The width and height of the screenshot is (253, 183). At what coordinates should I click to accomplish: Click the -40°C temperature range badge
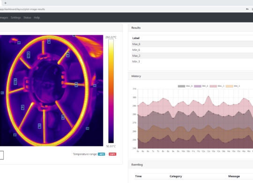[x=101, y=154]
